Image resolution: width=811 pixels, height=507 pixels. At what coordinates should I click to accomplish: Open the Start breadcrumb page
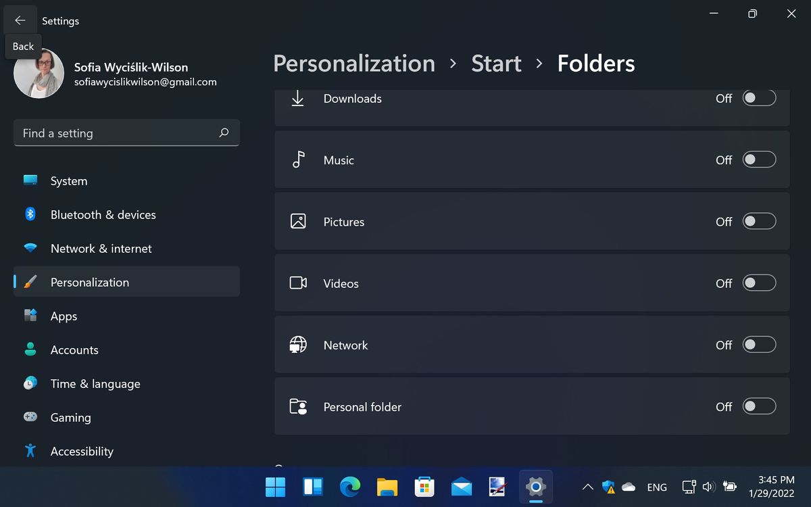click(496, 63)
